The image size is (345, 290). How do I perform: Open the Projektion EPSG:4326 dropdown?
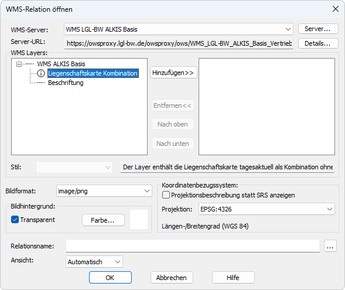click(267, 209)
